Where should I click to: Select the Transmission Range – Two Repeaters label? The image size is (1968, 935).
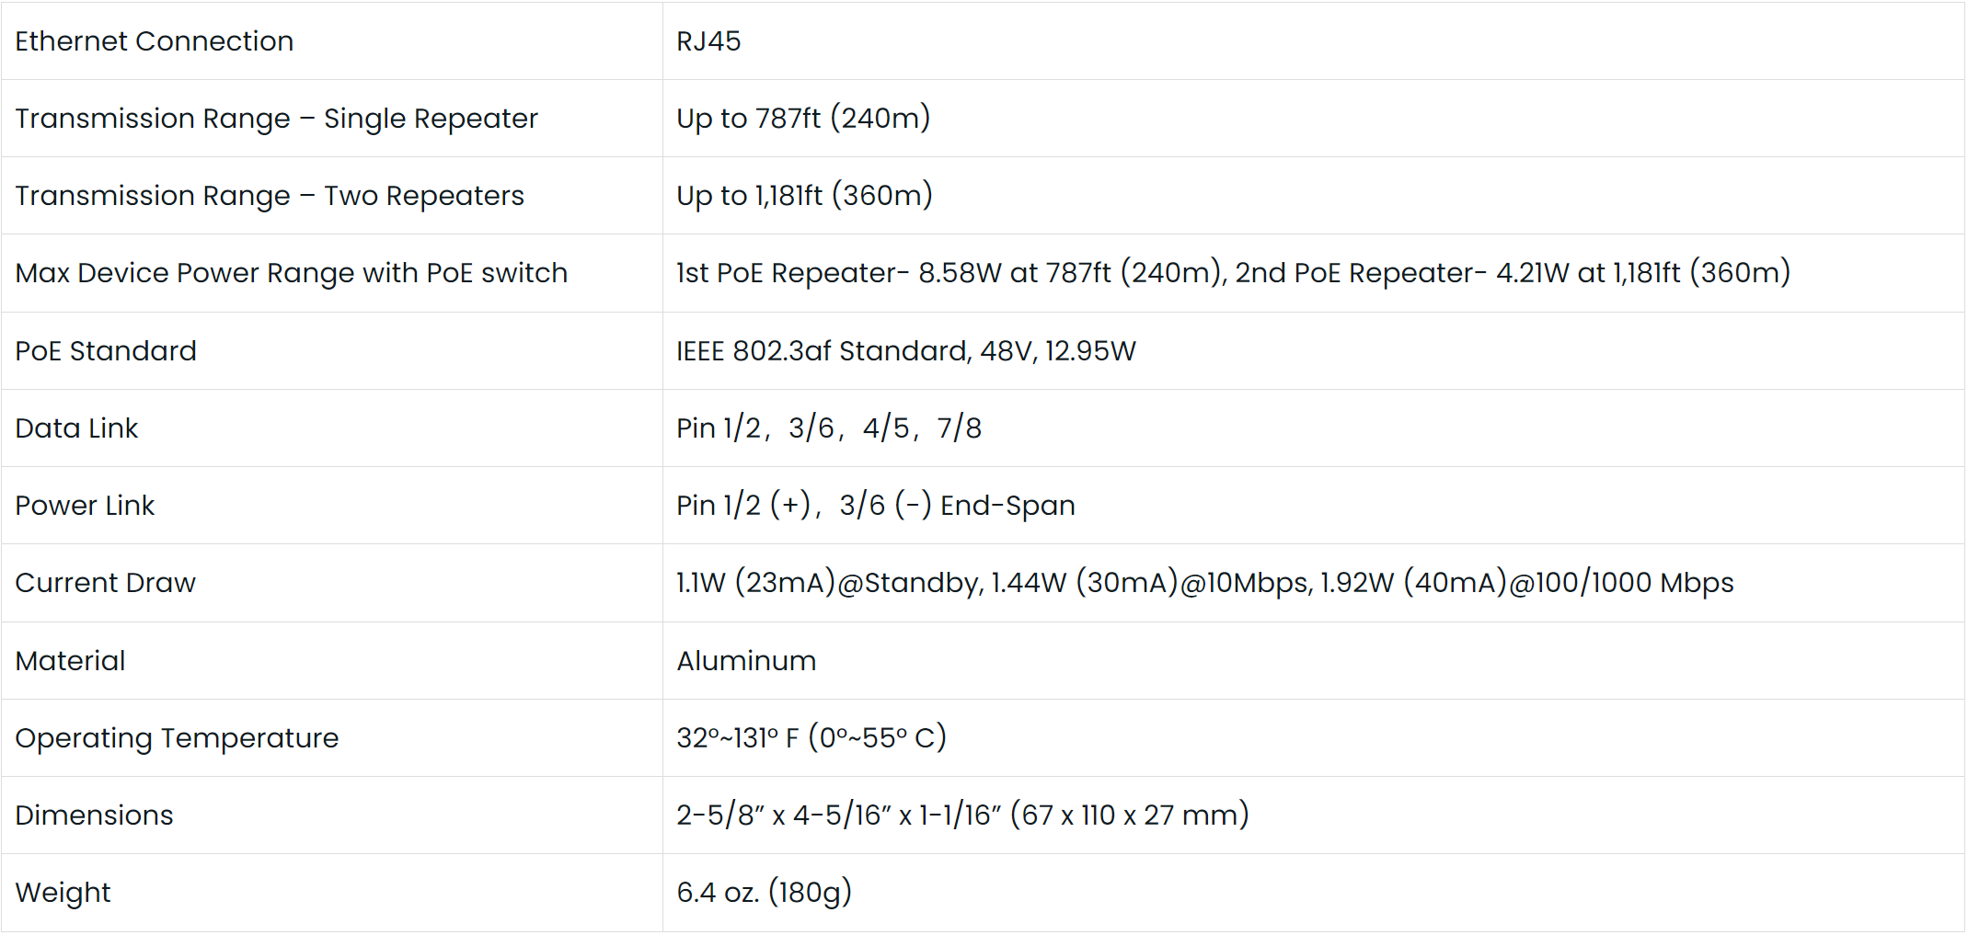coord(270,196)
